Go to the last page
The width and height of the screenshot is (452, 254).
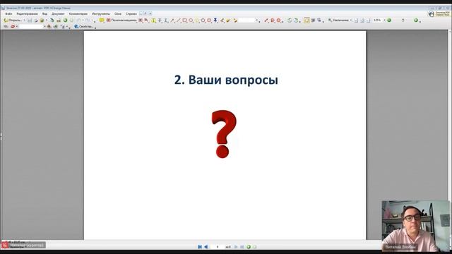pos(242,247)
